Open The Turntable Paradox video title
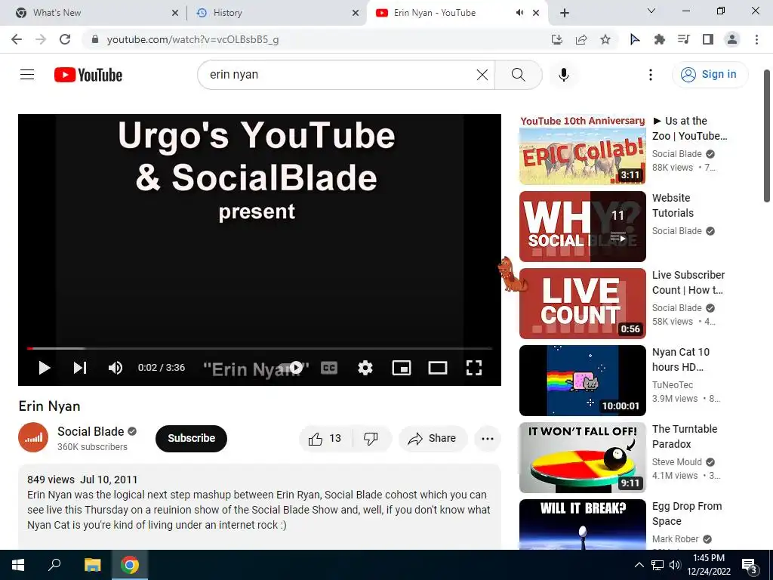Image resolution: width=773 pixels, height=580 pixels. tap(685, 437)
